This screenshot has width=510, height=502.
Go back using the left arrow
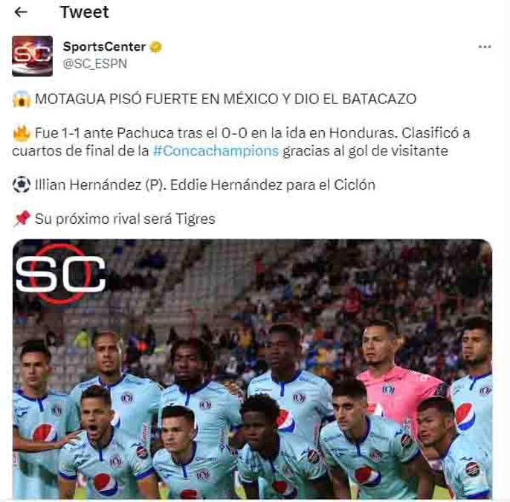click(21, 13)
